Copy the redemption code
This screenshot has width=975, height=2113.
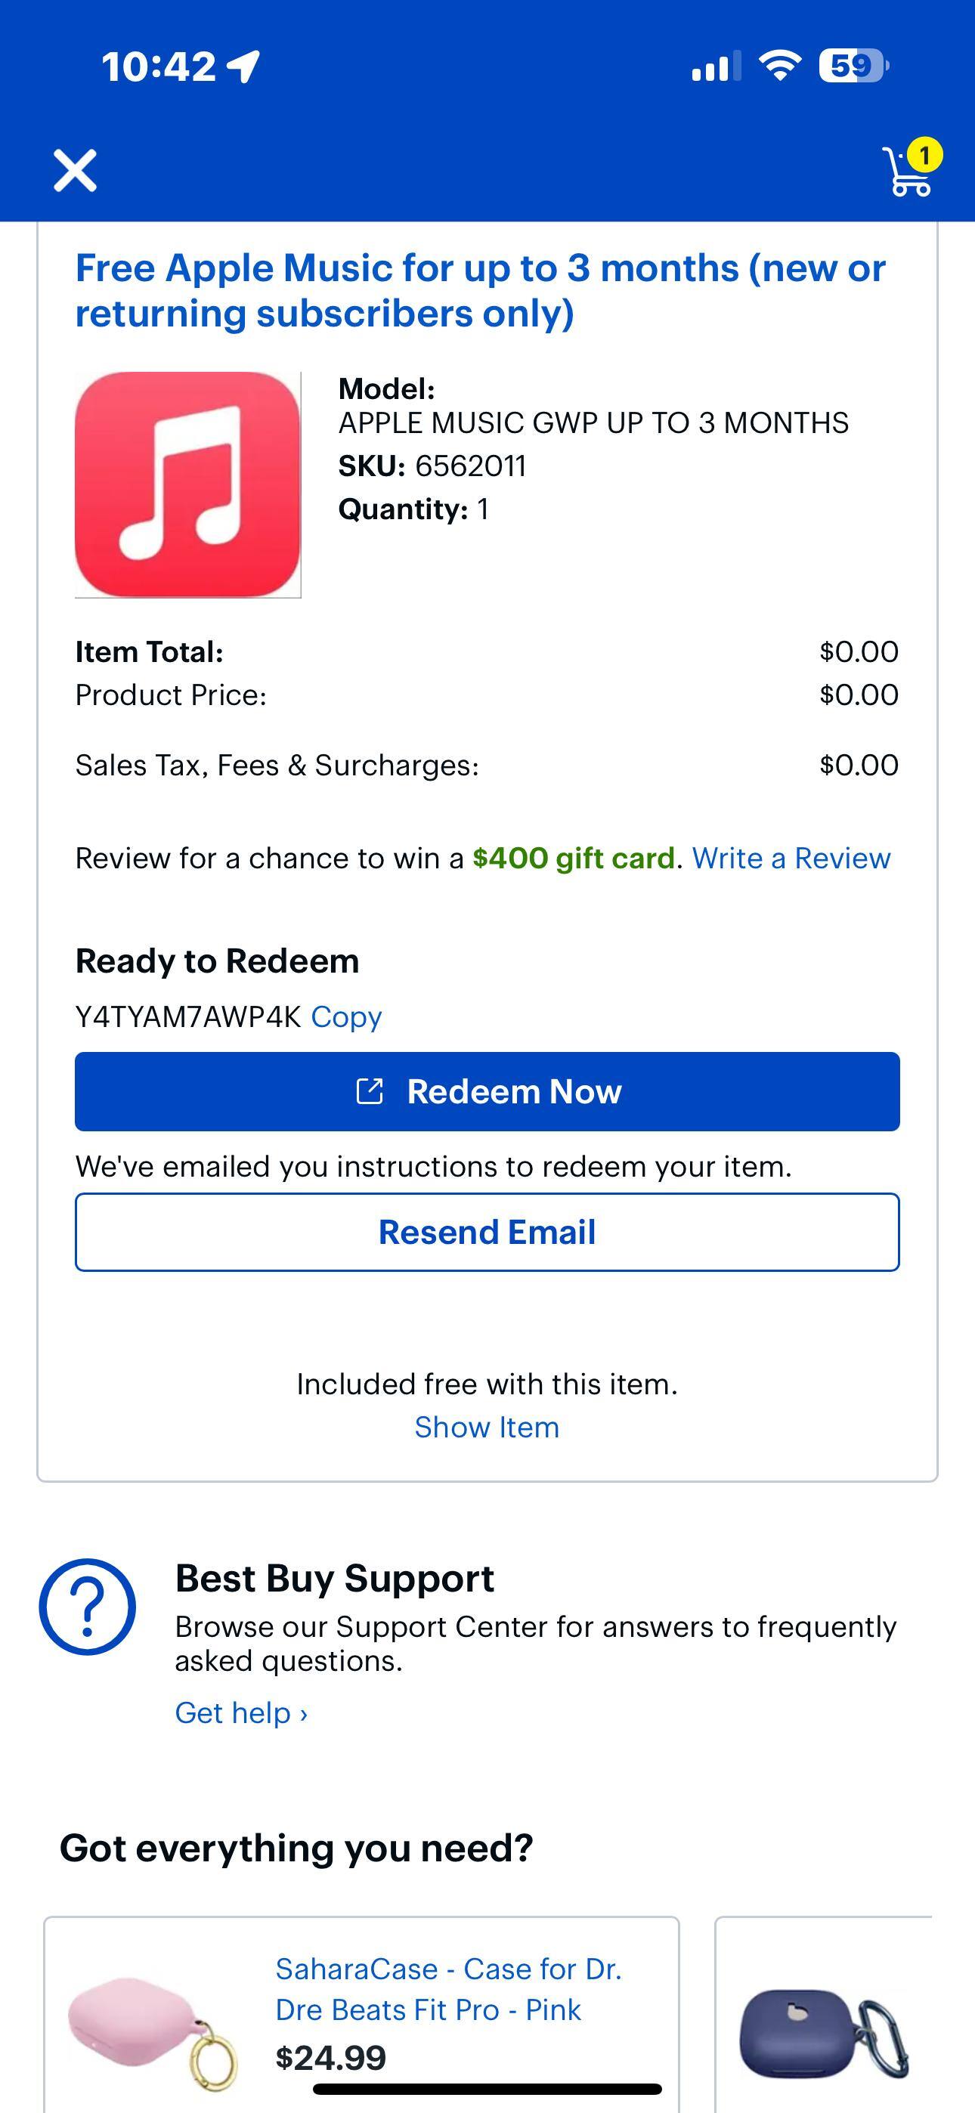click(346, 1016)
